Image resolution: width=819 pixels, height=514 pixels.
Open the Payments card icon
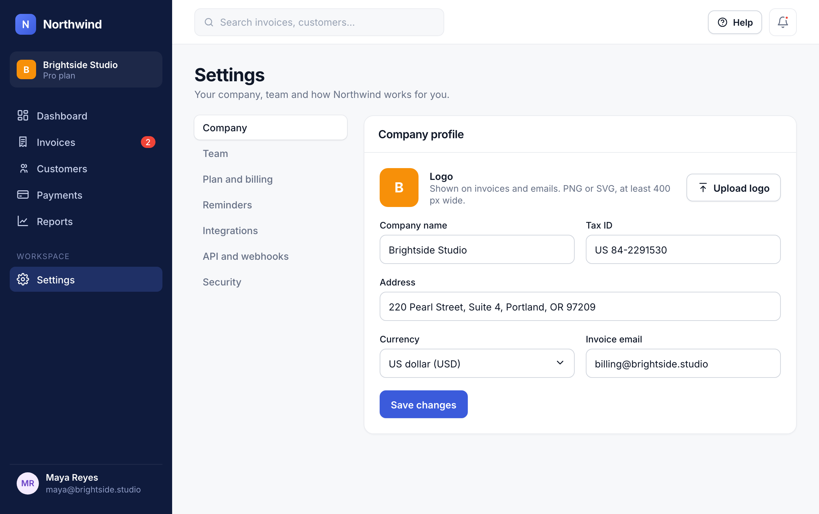[x=23, y=195]
